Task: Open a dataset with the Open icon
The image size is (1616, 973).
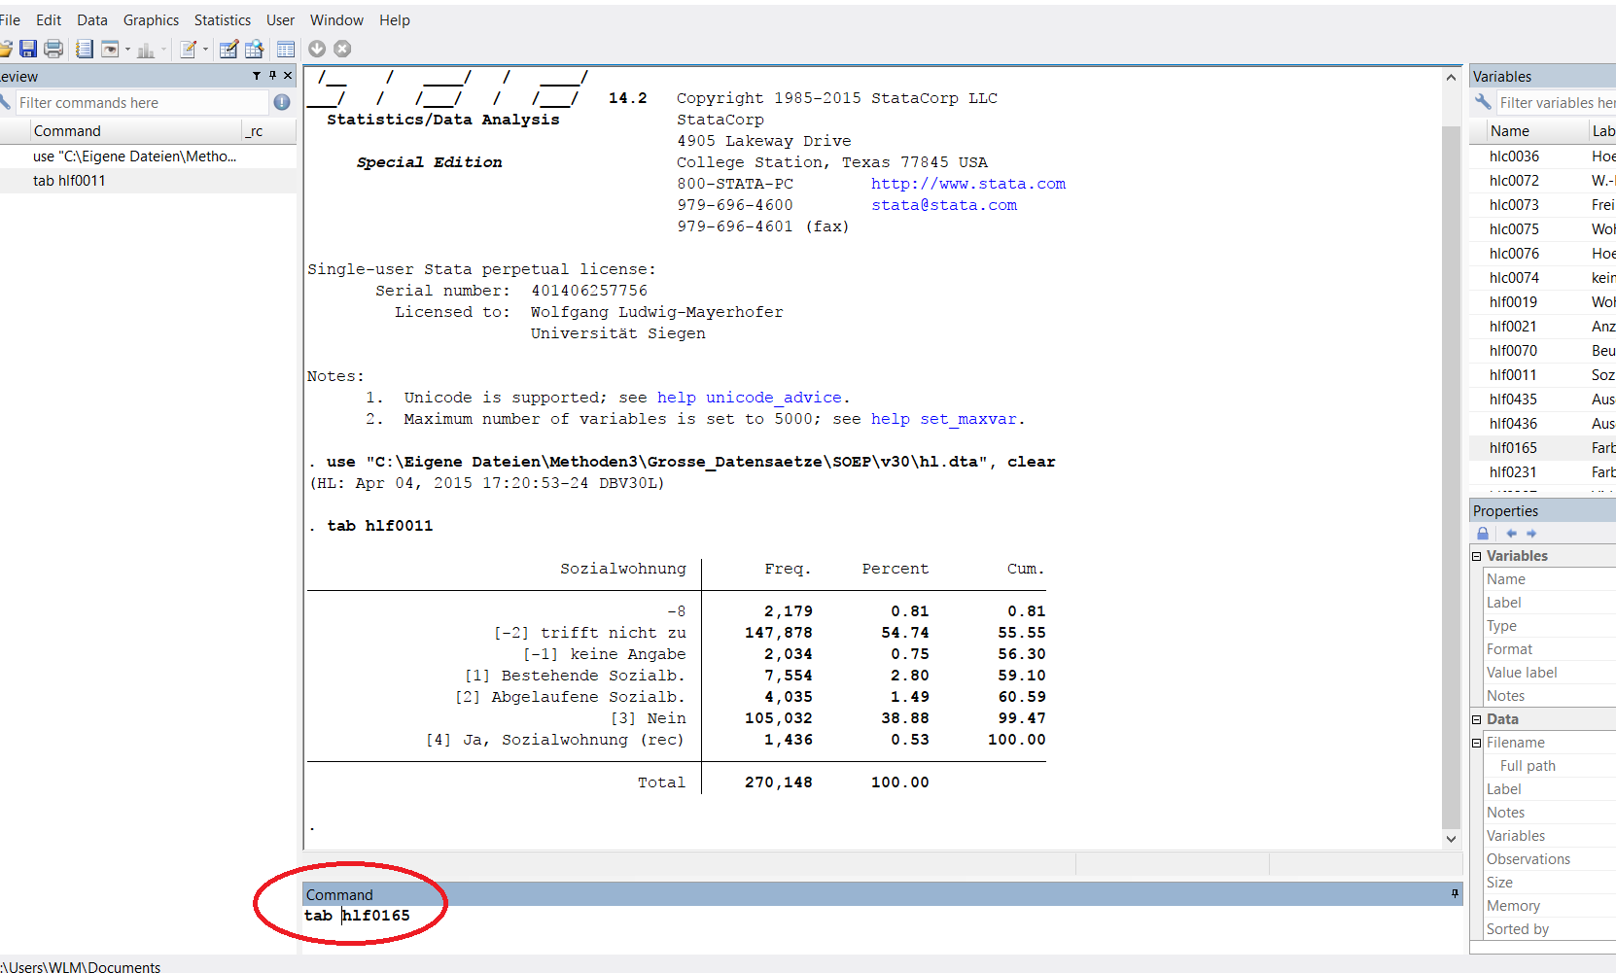Action: tap(8, 49)
